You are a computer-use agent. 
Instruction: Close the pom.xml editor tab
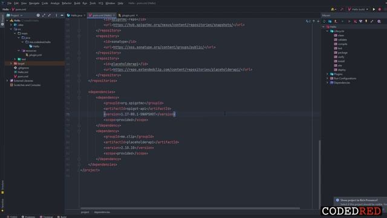coord(114,15)
